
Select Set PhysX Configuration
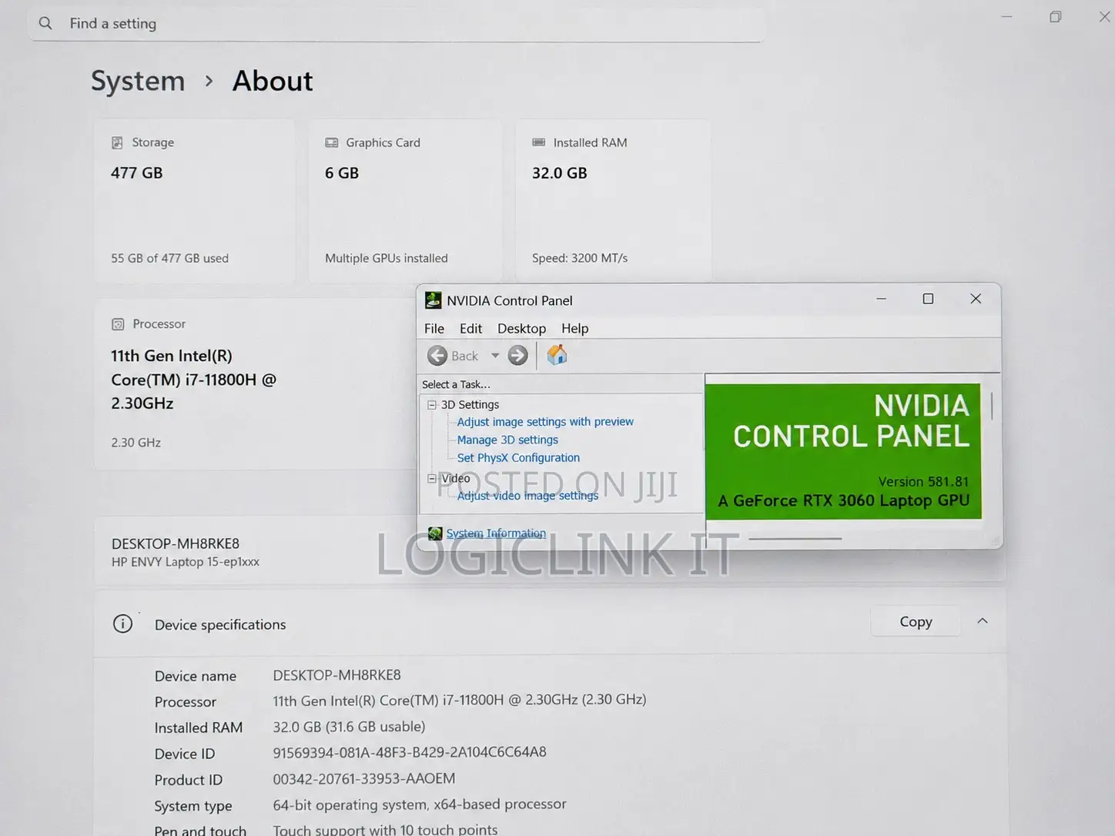click(518, 457)
